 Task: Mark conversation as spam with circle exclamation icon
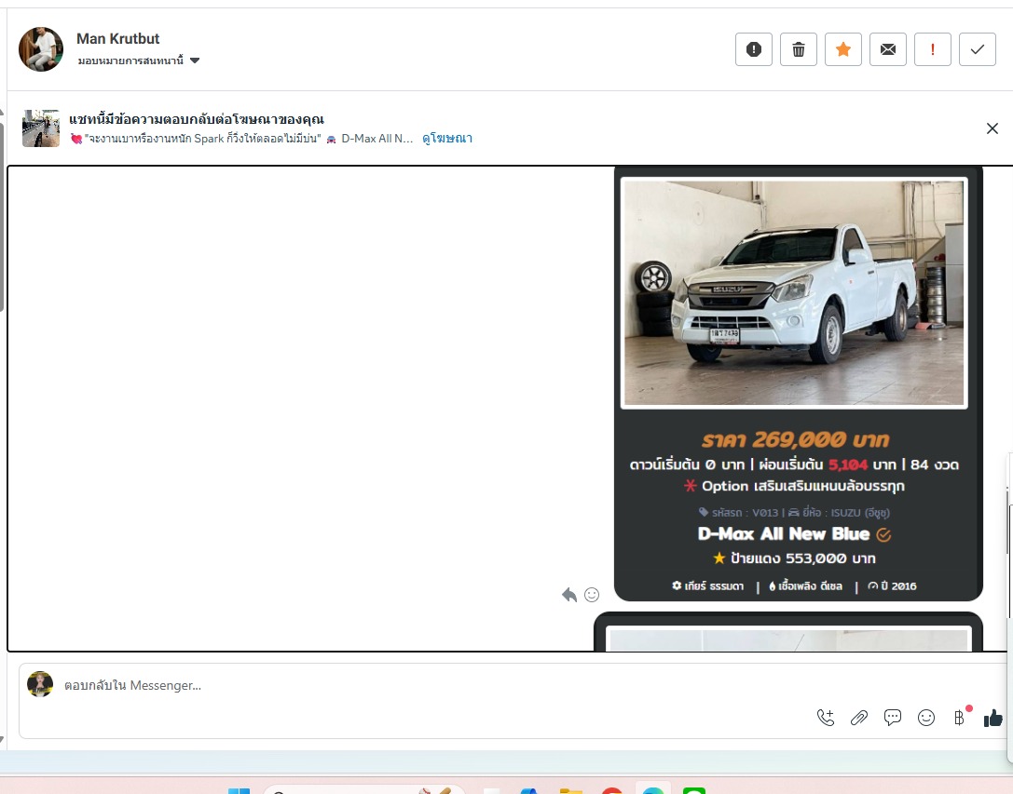pyautogui.click(x=753, y=49)
